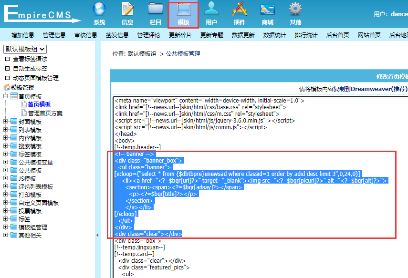Screen dimensions: 408x278
Task: Open the 信息 notepad icon
Action: coord(127,10)
